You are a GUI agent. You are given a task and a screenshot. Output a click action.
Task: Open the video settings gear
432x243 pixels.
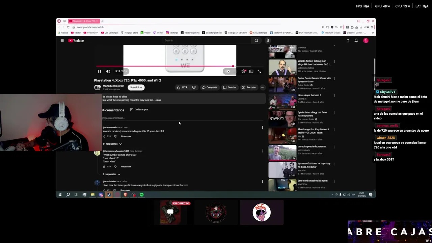[x=243, y=71]
